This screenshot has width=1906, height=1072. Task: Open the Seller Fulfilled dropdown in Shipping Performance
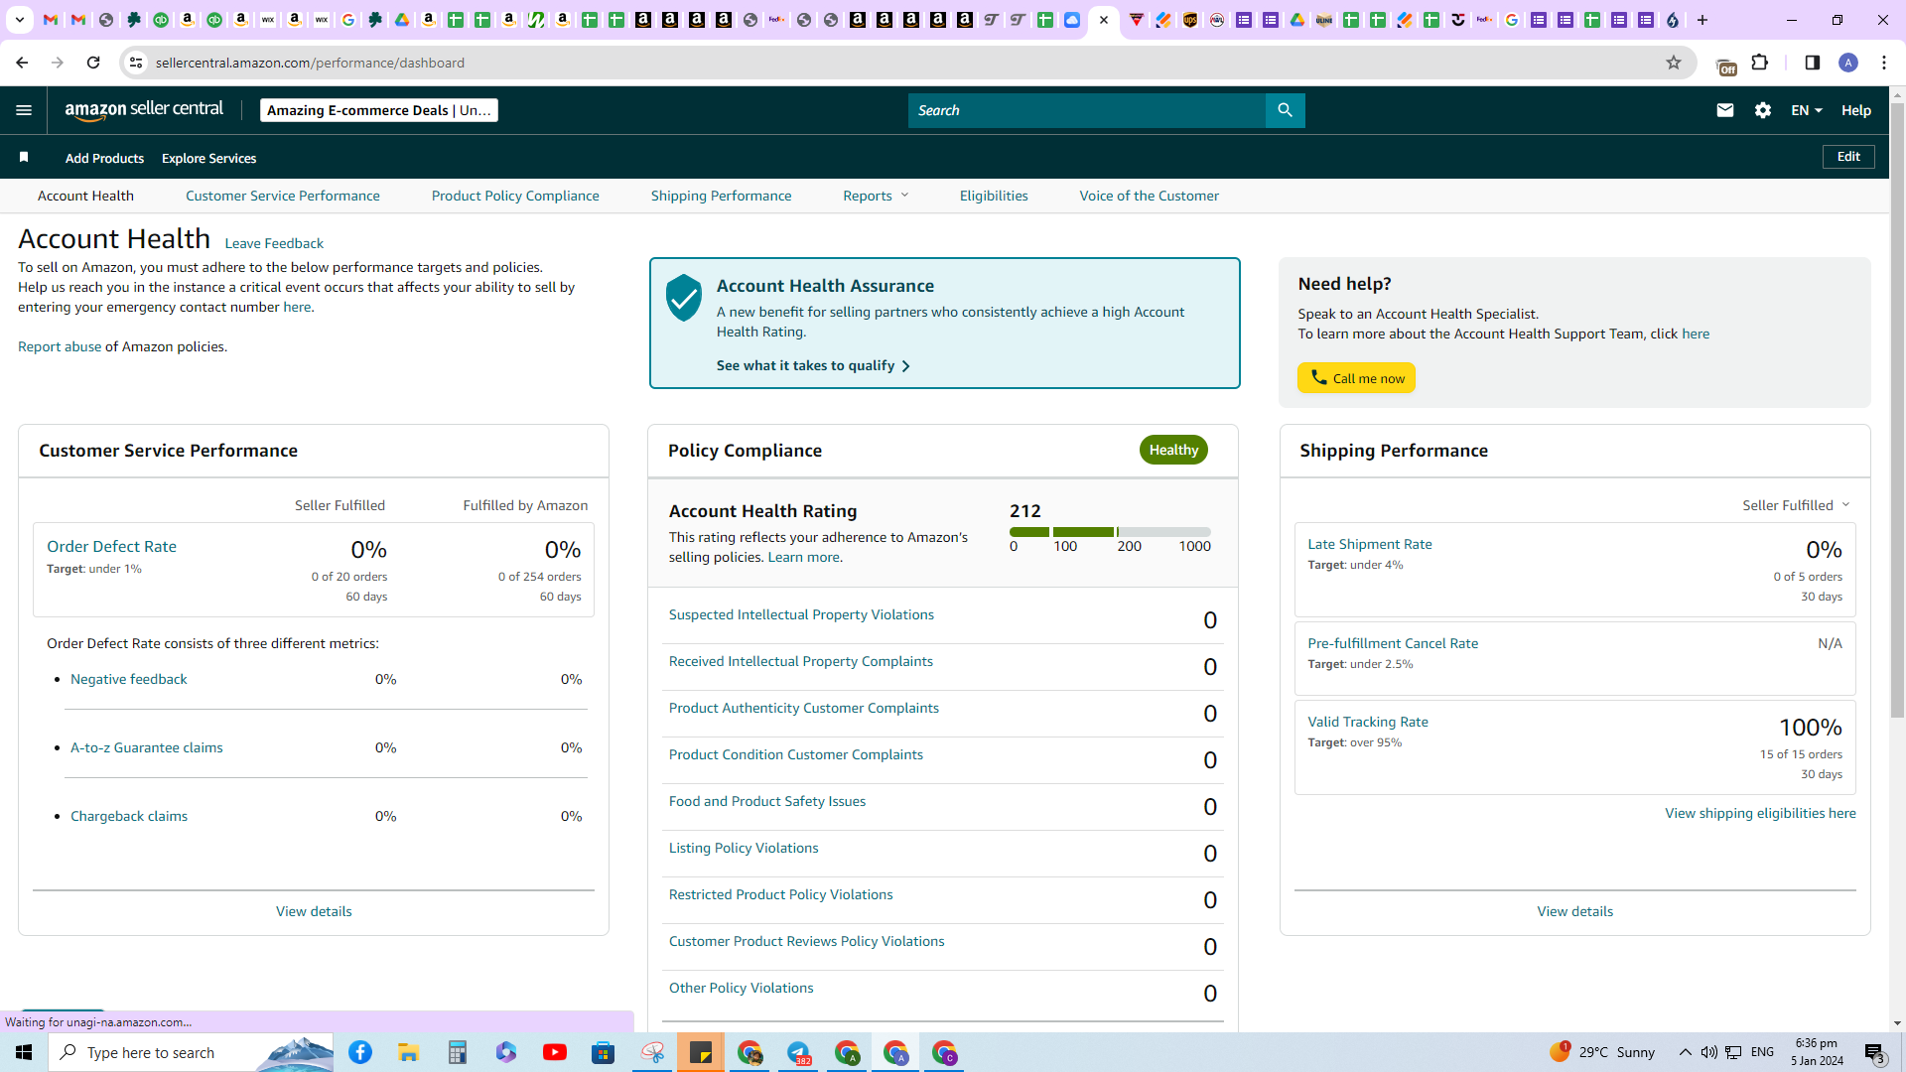click(x=1797, y=505)
